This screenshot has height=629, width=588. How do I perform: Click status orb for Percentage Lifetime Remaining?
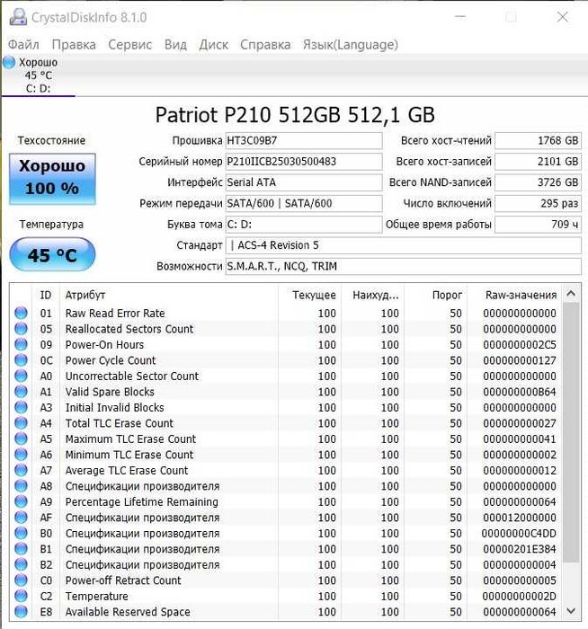pyautogui.click(x=21, y=501)
